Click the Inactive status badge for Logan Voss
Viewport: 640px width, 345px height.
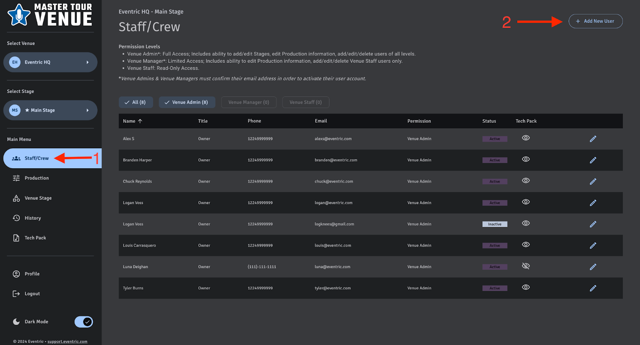pos(494,224)
